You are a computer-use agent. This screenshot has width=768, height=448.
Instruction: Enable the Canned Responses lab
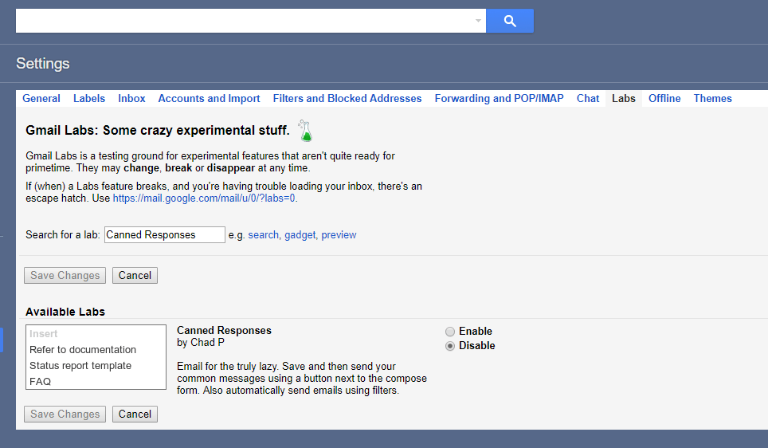pos(450,332)
